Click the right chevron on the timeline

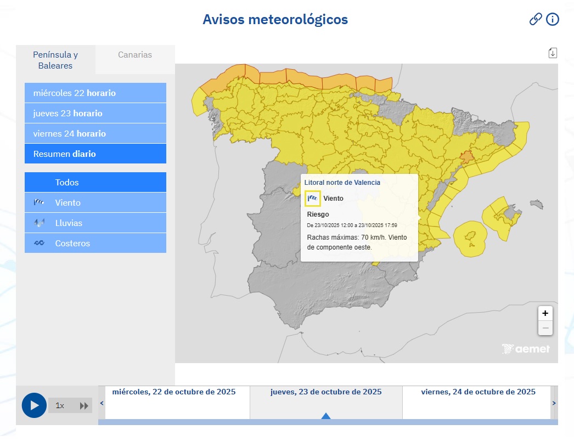click(554, 403)
